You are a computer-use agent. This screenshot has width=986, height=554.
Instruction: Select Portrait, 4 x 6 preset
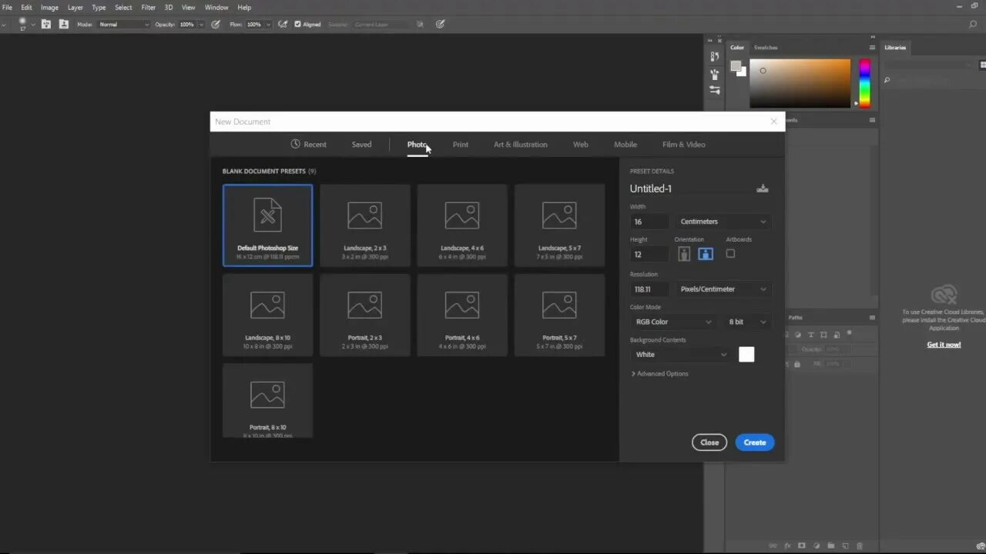(462, 315)
